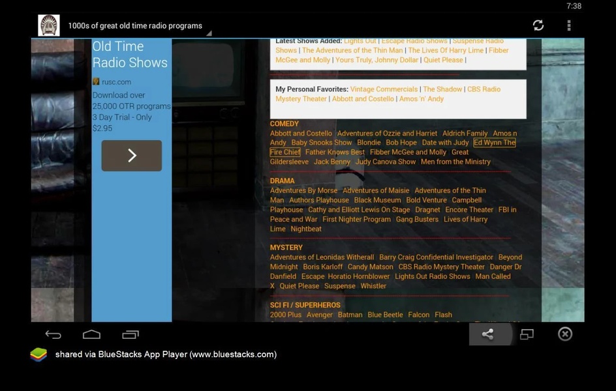Select the Black Museum drama
Image resolution: width=616 pixels, height=391 pixels.
[x=378, y=200]
